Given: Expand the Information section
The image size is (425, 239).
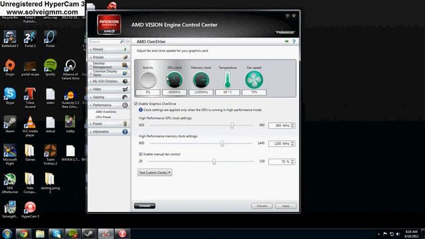Looking at the screenshot, I should point(109,131).
